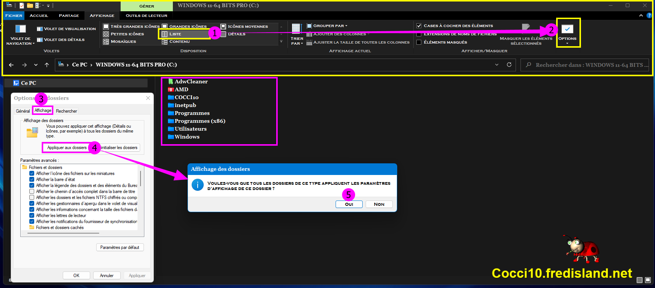
Task: Pick Petites icônes layout
Action: click(x=124, y=34)
